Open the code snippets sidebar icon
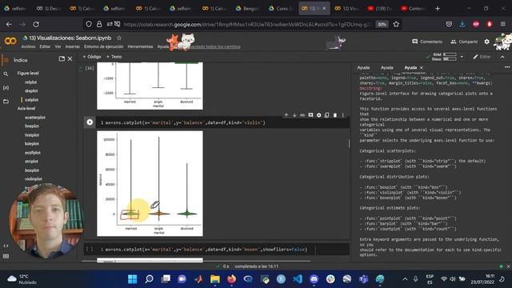 click(6, 246)
